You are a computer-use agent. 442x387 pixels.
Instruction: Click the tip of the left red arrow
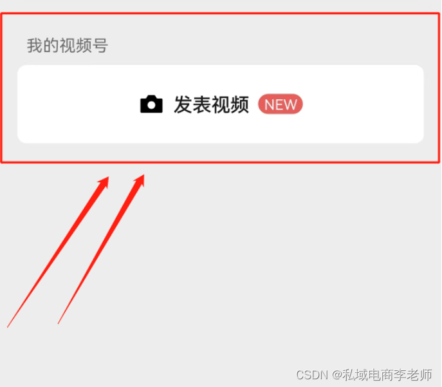[x=108, y=178]
